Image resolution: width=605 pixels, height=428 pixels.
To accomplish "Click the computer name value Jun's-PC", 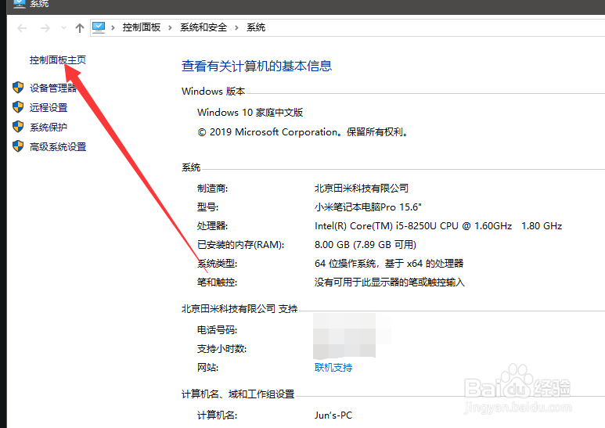I will (333, 415).
